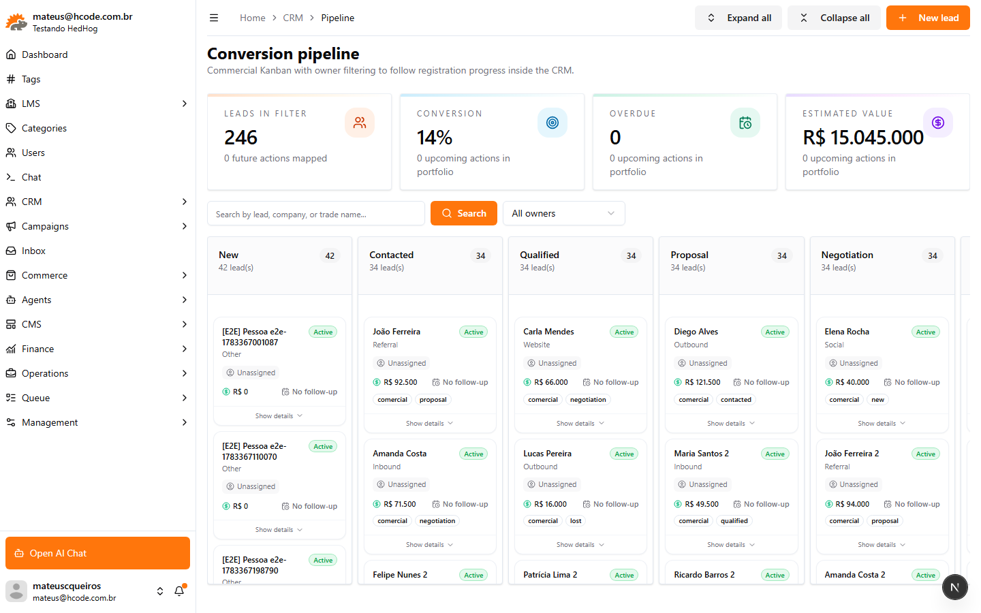Click calendar icon on Carla Mendes No follow-up

pos(587,382)
